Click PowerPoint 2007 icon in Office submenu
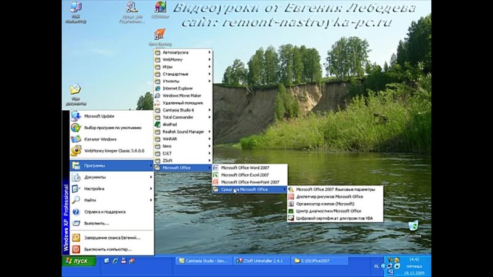493x277 pixels. point(216,182)
